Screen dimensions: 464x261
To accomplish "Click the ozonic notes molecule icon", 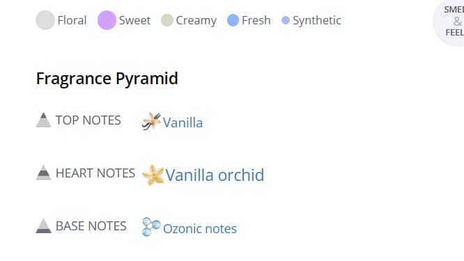I will point(151,227).
